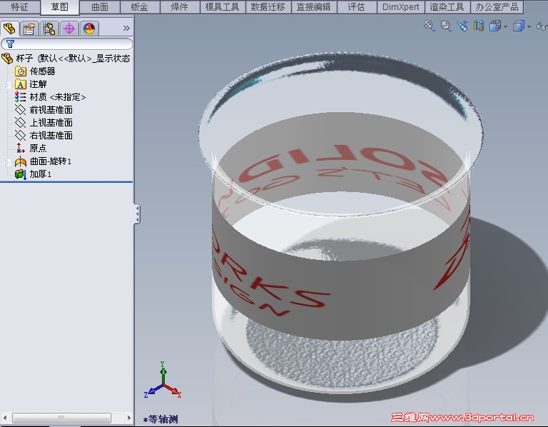The height and width of the screenshot is (427, 548).
Task: Expand more manager tabs with double chevron
Action: point(126,28)
